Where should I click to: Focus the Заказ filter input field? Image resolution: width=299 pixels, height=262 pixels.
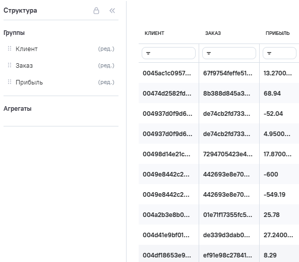(x=229, y=53)
